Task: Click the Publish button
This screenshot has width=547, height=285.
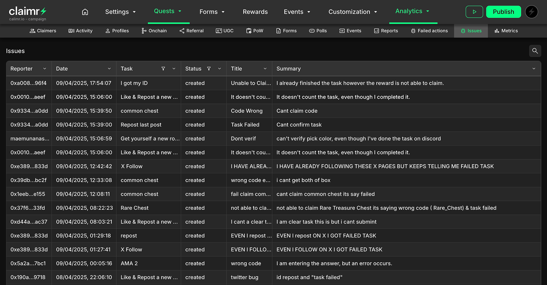Action: pyautogui.click(x=503, y=12)
